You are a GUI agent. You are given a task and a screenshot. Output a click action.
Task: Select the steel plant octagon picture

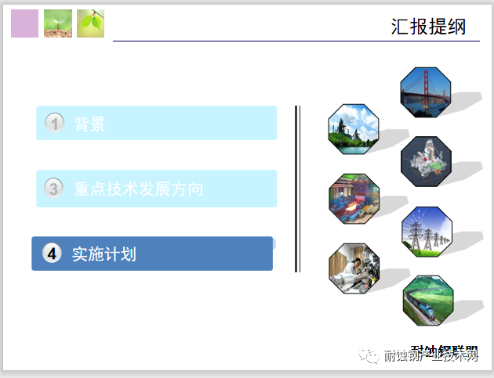pos(353,129)
